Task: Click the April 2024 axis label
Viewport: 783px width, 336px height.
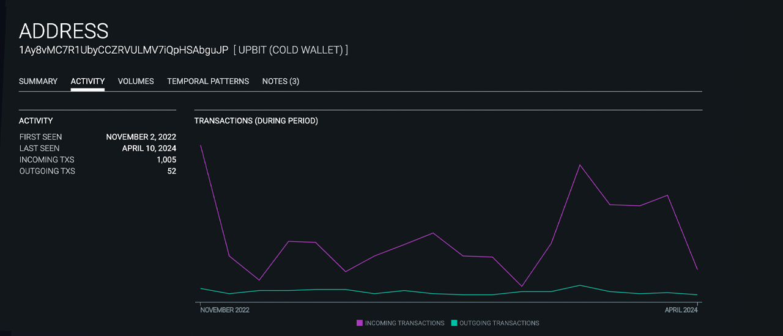Action: point(681,310)
